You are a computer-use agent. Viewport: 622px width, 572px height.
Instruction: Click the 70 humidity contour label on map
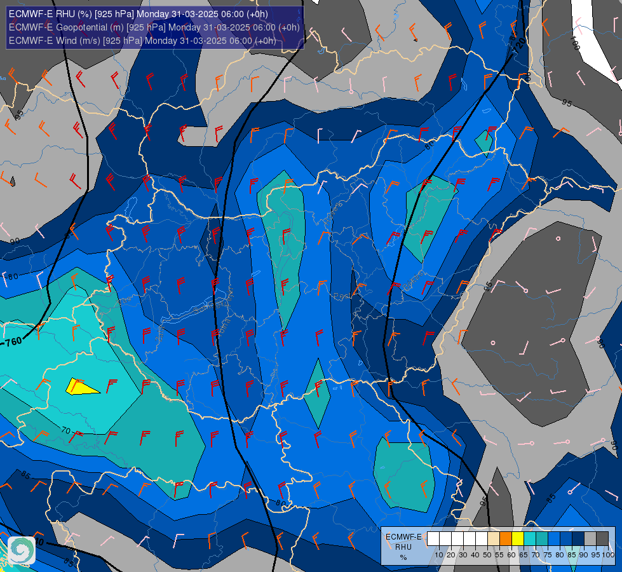pos(66,430)
